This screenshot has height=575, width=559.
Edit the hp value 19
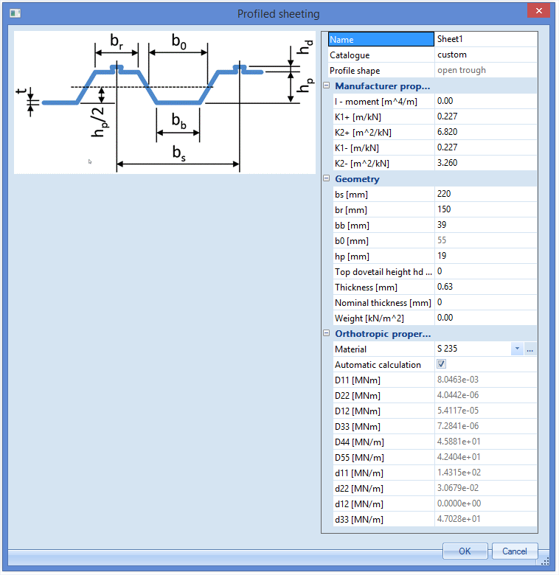coord(486,256)
